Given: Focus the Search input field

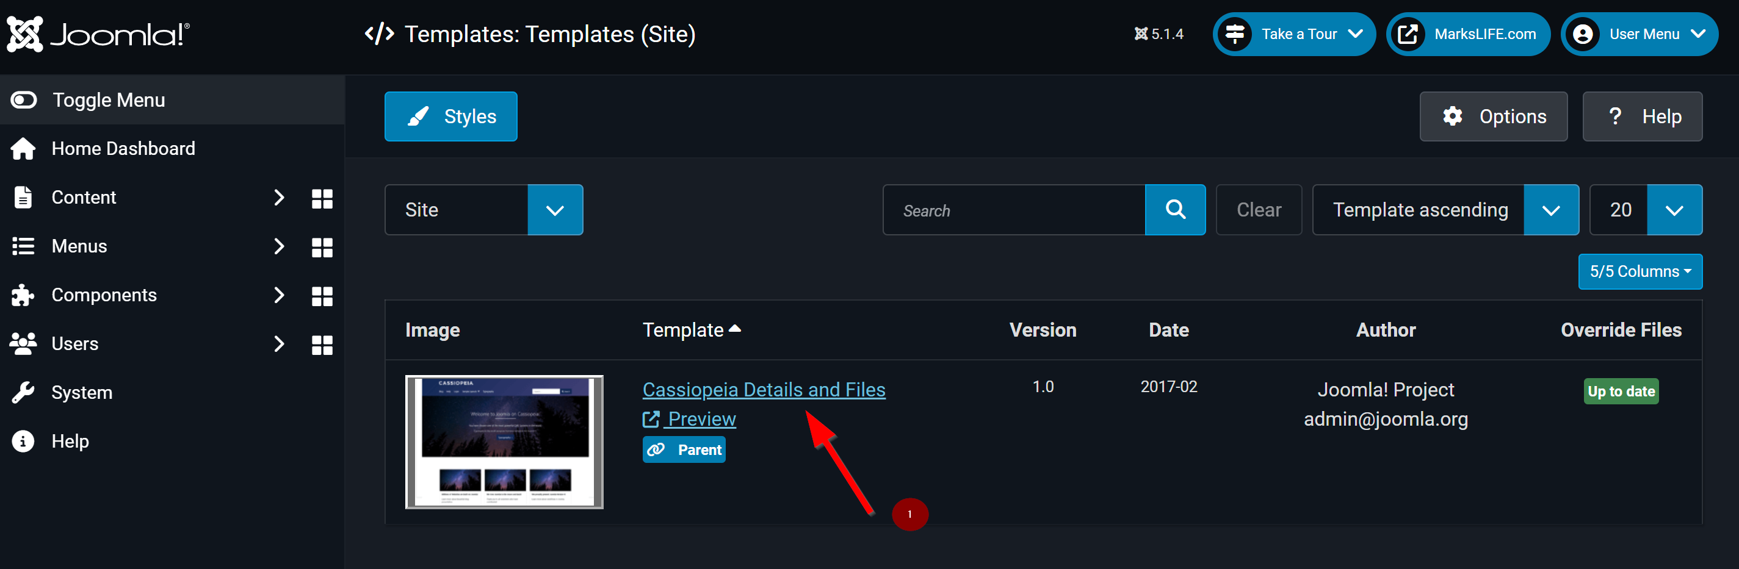Looking at the screenshot, I should (1014, 210).
